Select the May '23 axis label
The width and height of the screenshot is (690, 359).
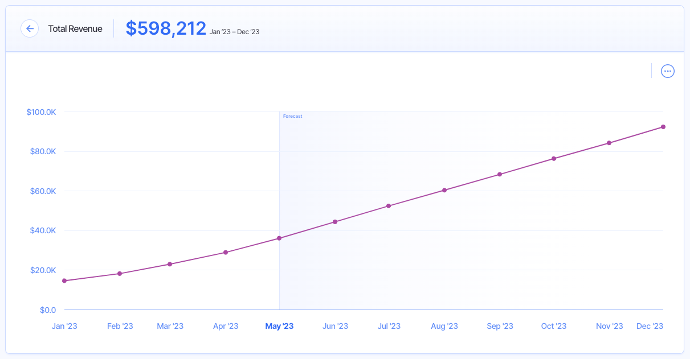coord(279,325)
